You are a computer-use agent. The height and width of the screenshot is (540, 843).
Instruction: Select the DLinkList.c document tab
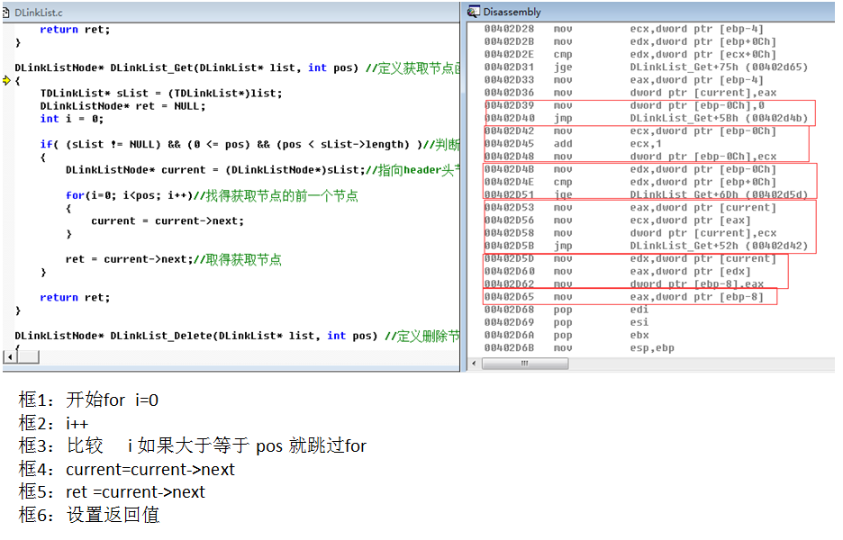point(38,13)
